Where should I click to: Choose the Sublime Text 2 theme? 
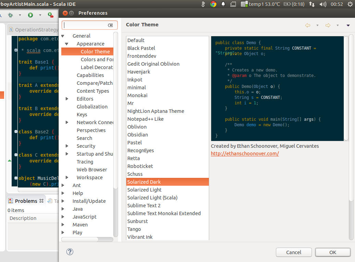(167, 206)
